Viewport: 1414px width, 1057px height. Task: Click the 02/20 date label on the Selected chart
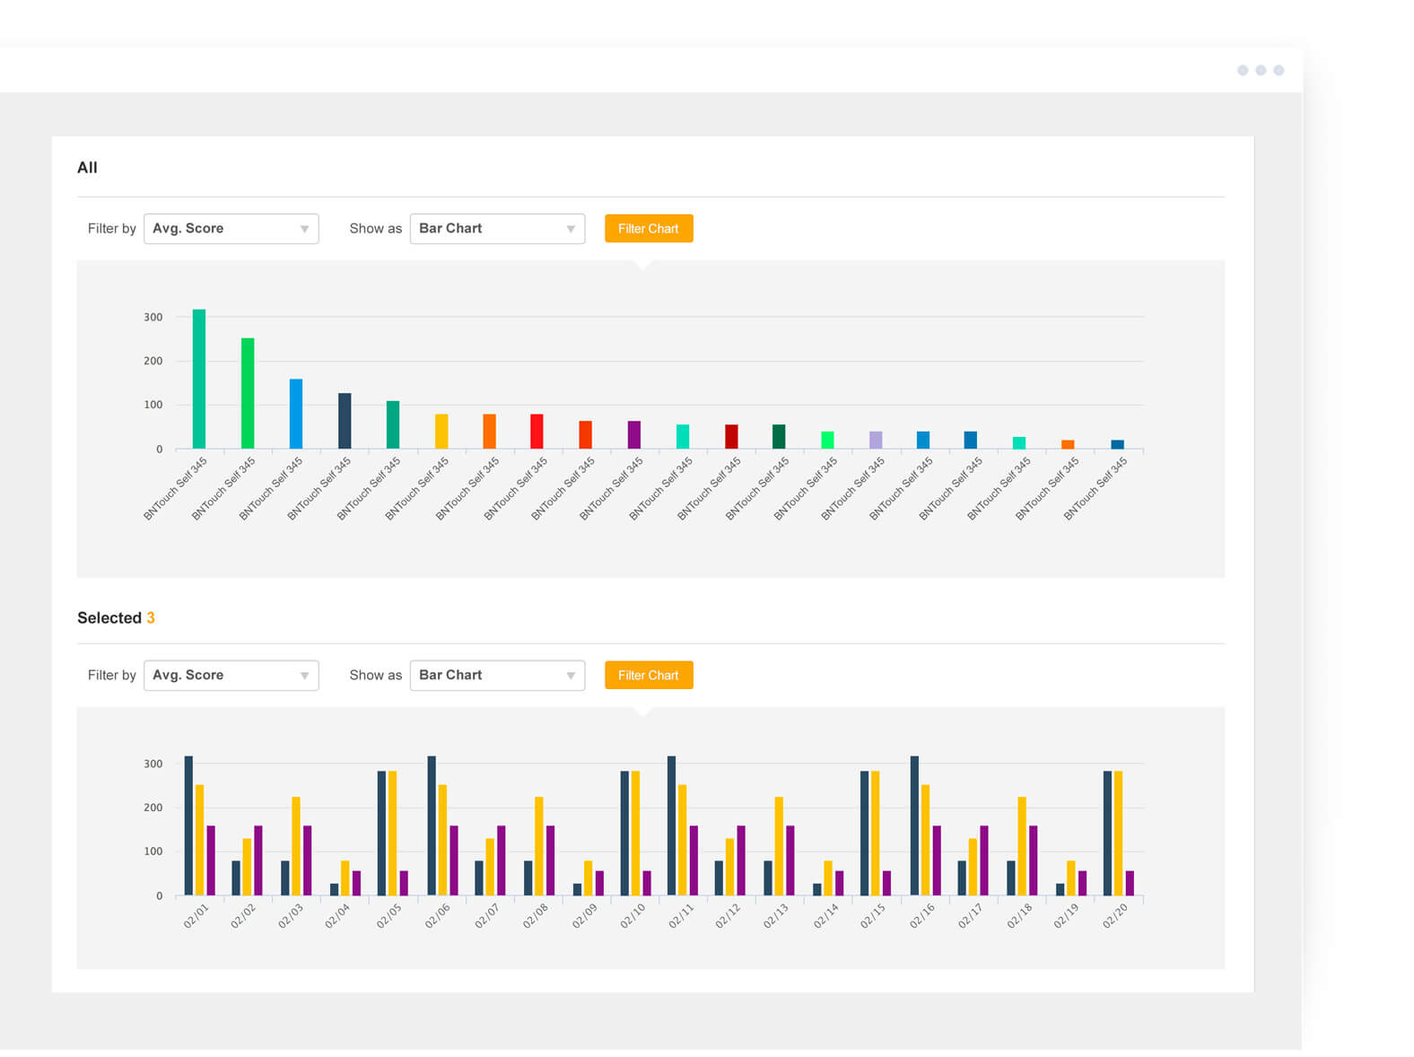(1114, 916)
